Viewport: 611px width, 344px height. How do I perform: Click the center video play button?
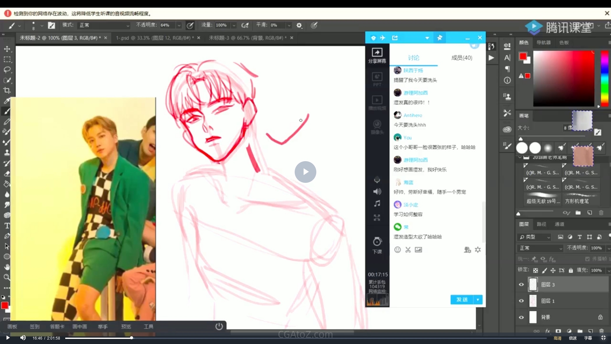point(305,172)
